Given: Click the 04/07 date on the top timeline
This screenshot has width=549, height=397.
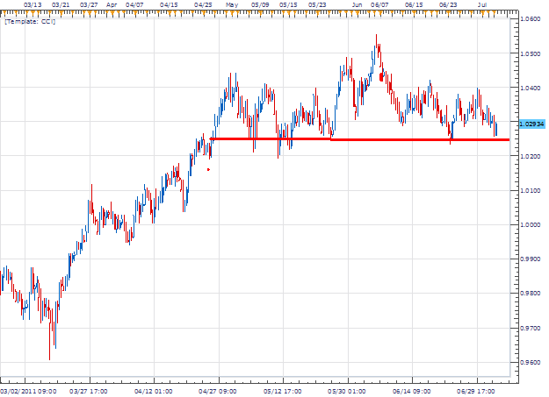Looking at the screenshot, I should coord(134,5).
